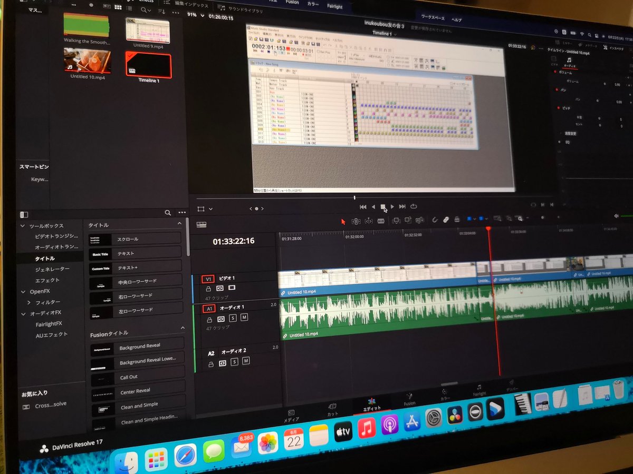Toggle the Position Lock icon
The width and height of the screenshot is (633, 474).
(457, 219)
